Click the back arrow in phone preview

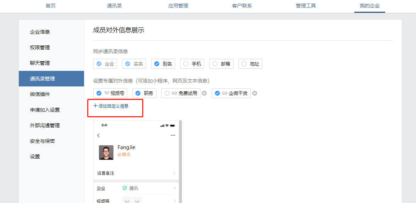(x=99, y=135)
